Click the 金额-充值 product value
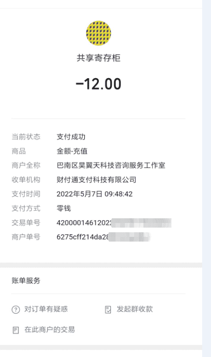Image resolution: width=211 pixels, height=357 pixels. click(x=72, y=151)
